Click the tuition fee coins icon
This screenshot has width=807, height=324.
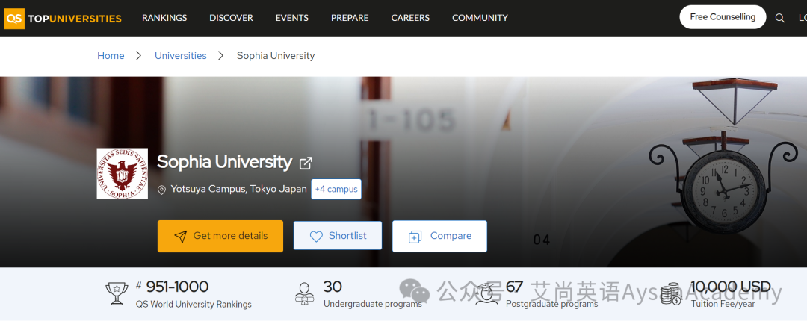(670, 294)
